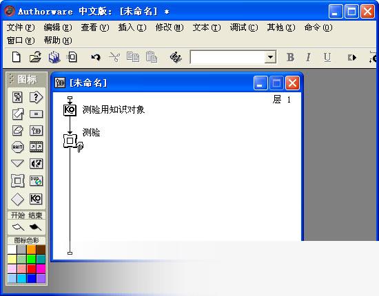Open the 窗口(W) menu
The image size is (379, 296).
(21, 41)
